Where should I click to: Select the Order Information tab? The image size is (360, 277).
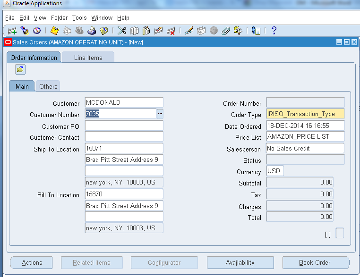34,57
